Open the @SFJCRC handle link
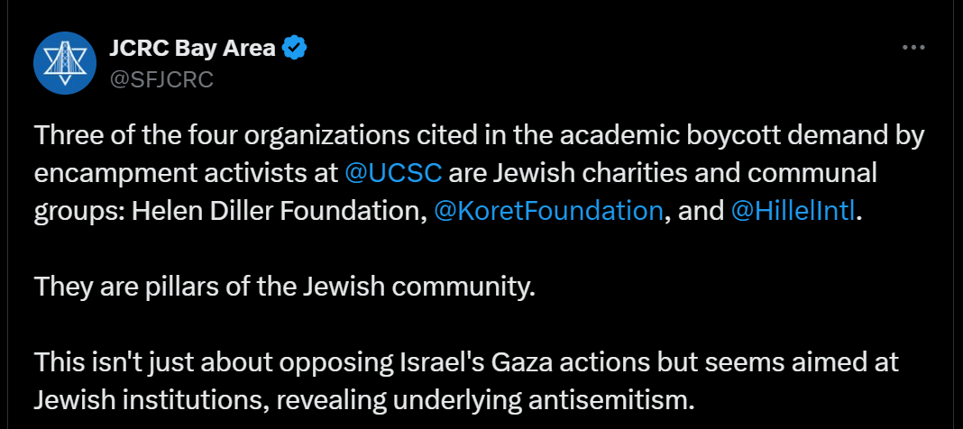 160,79
